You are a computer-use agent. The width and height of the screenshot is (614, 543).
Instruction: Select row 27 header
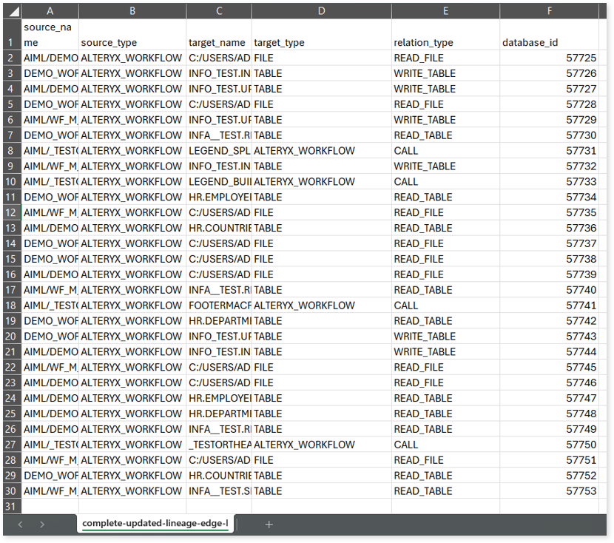12,445
